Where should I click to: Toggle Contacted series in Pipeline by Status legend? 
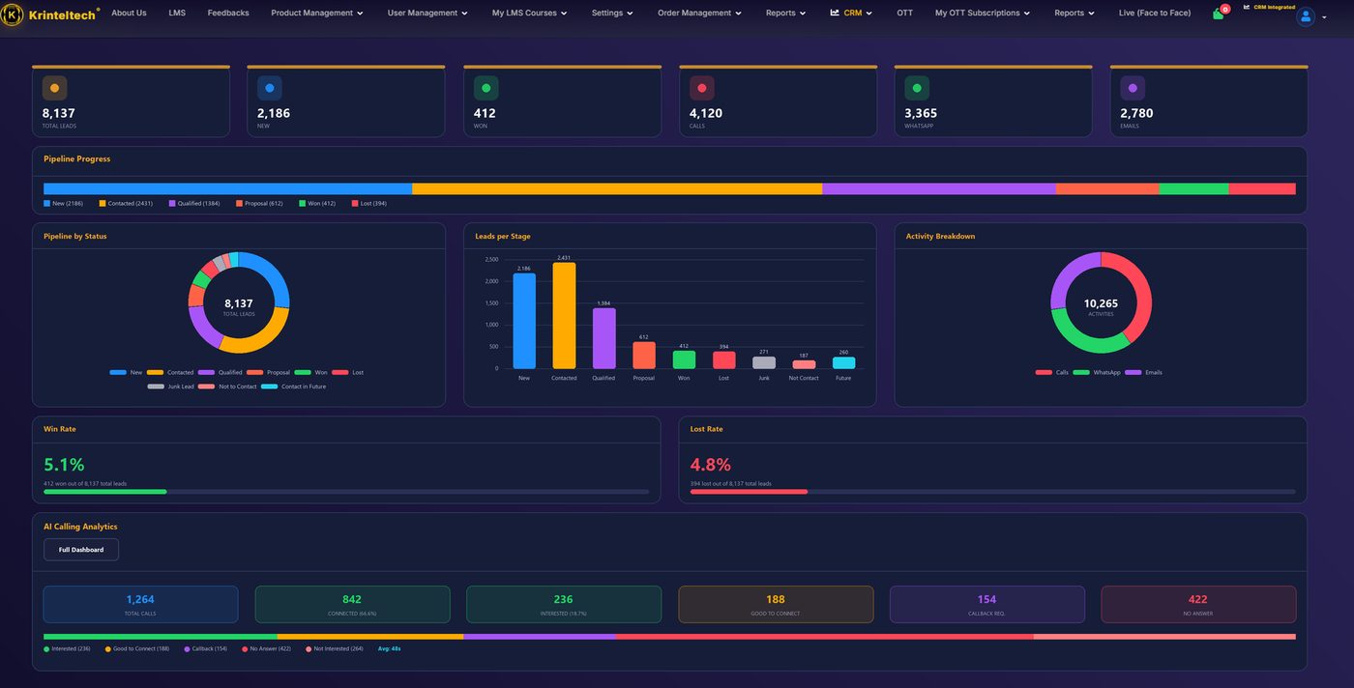tap(170, 372)
